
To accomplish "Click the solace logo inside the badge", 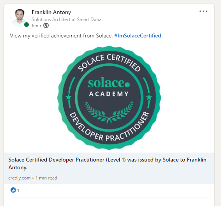I will pos(109,83).
